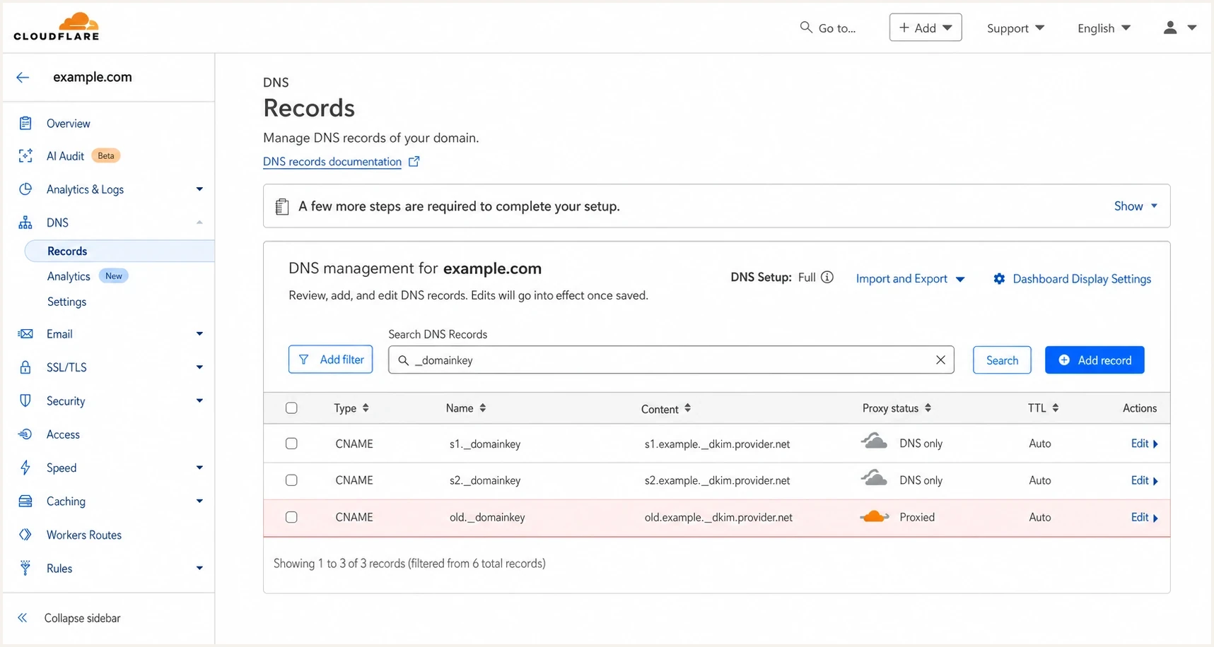Screen dimensions: 1214x647
Task: Click the Search DNS Records input field
Action: pos(671,360)
